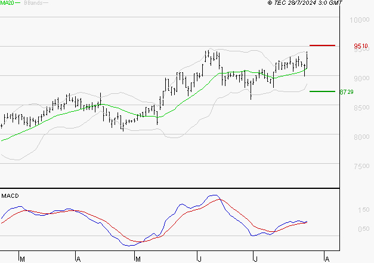Screen dimensions: 374x263
Task: Click the 10000 price axis label
Action: pos(360,20)
